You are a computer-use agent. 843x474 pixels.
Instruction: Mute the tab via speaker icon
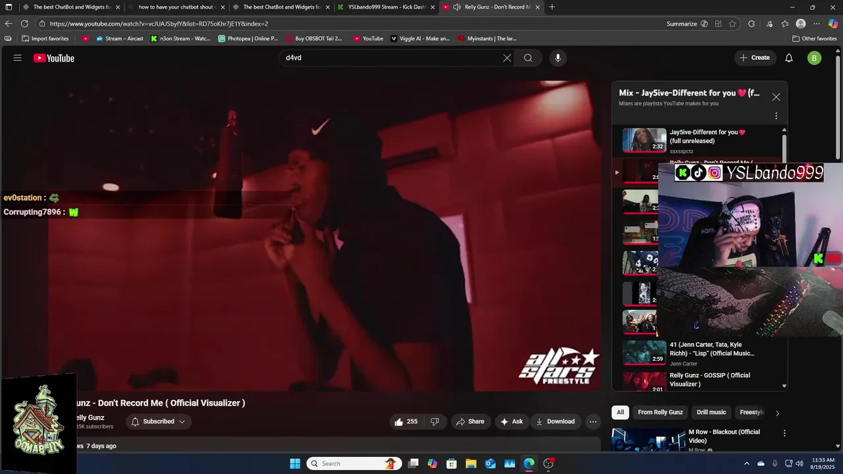point(457,7)
